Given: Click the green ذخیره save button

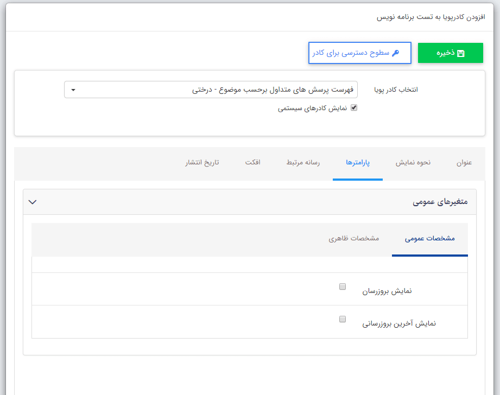Looking at the screenshot, I should tap(450, 53).
